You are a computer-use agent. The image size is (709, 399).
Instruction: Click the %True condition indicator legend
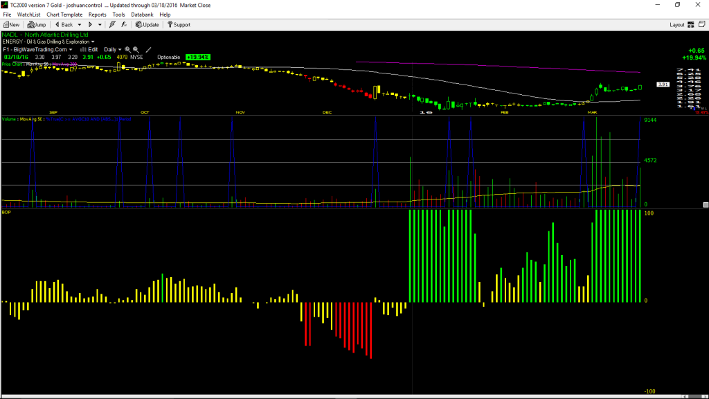89,119
